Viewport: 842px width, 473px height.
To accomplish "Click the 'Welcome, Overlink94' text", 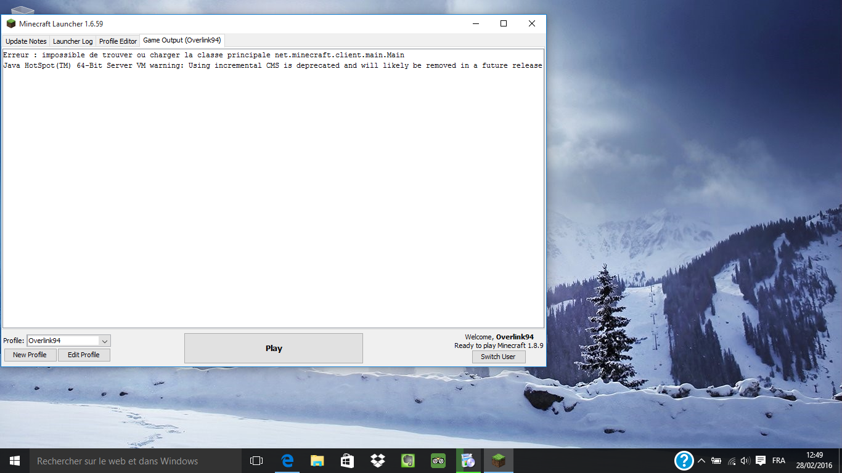I will click(x=499, y=337).
